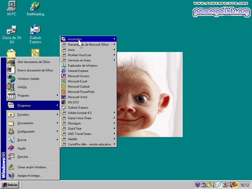Expand the Adobe Acrobat 4.0 folder
Viewport: 252px width, 189px height.
88,113
